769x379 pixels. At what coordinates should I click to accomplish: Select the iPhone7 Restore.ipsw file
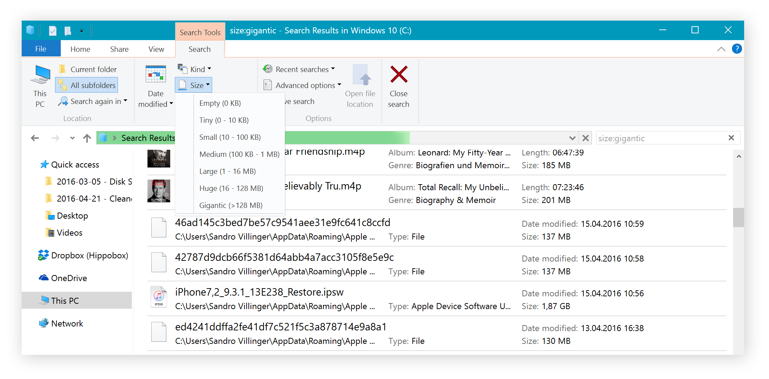pyautogui.click(x=259, y=292)
